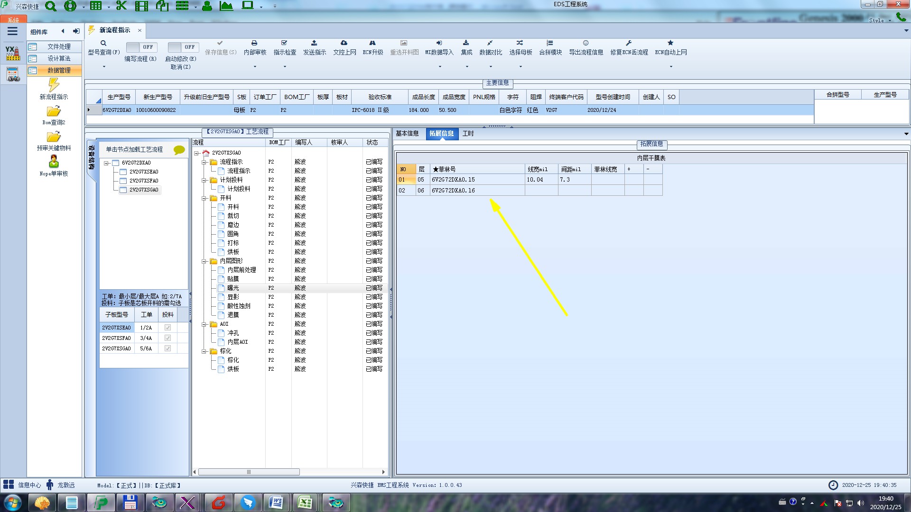
Task: Collapse the 6V2G72DXA0 root tree node
Action: (106, 163)
